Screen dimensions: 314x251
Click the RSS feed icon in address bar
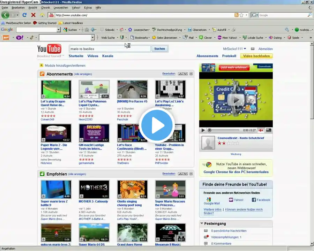point(236,15)
